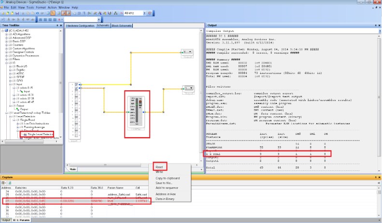The width and height of the screenshot is (382, 223).
Task: Select Running Average tree item
Action: 34,127
